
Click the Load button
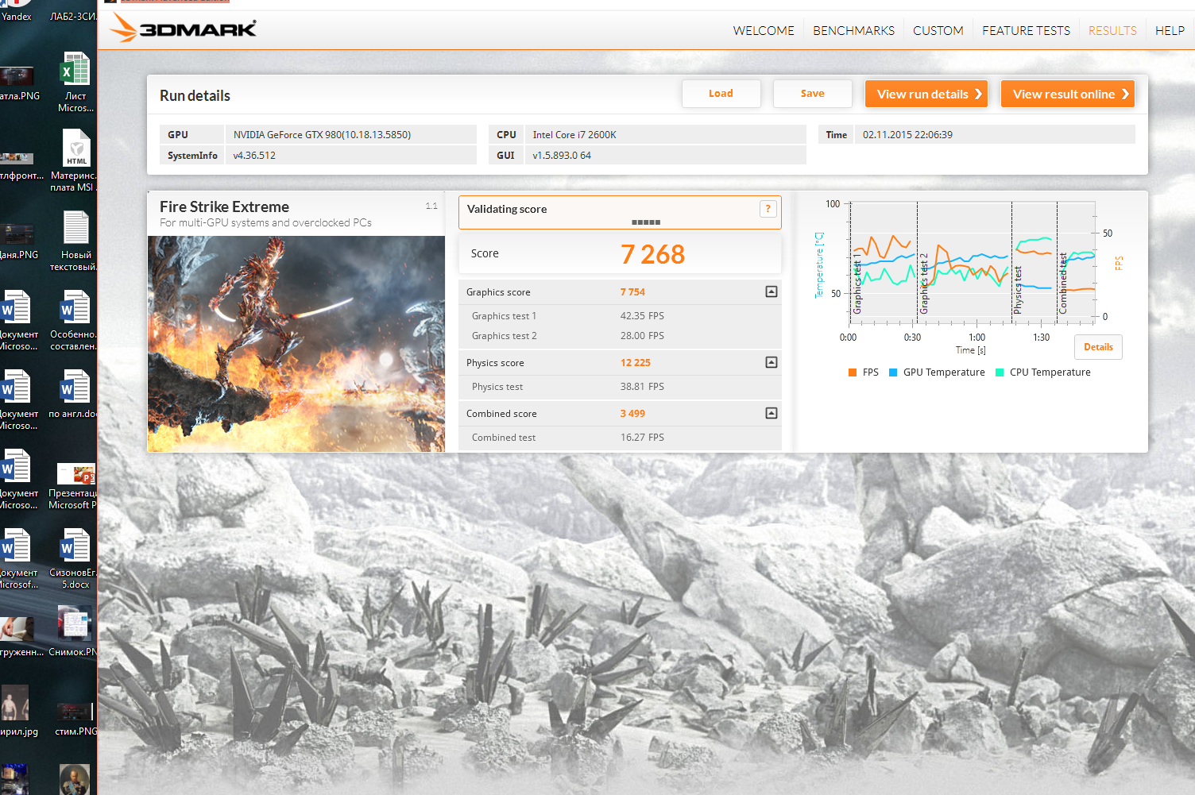click(721, 94)
